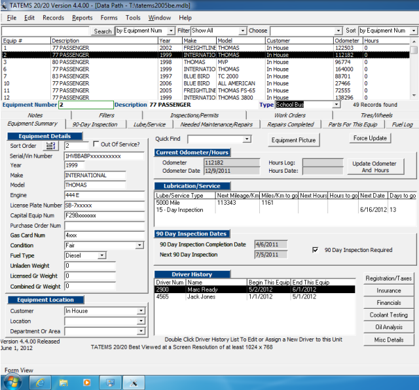419x390 pixels.
Task: Open the Reports menu
Action: 82,18
